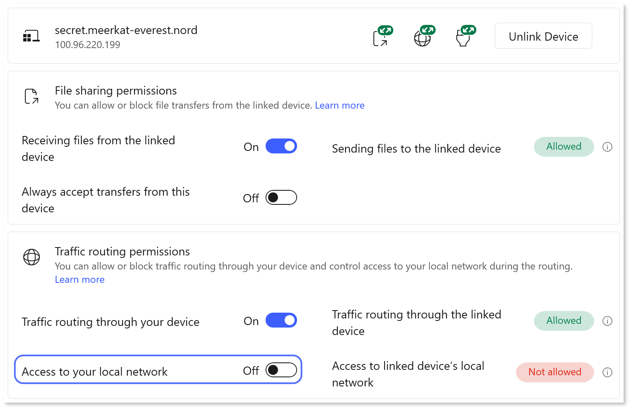Click the Unlink Device button

pyautogui.click(x=543, y=36)
